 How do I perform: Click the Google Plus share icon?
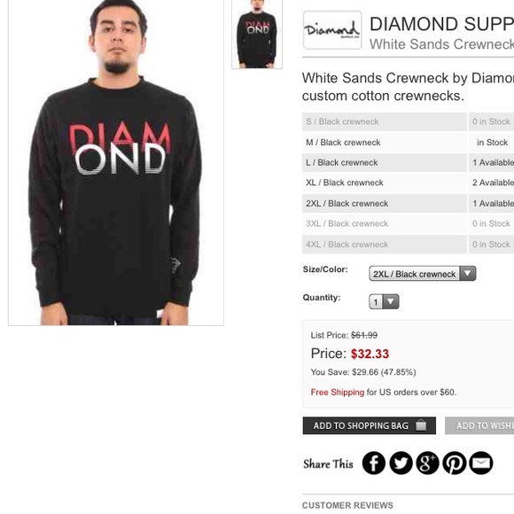(427, 463)
